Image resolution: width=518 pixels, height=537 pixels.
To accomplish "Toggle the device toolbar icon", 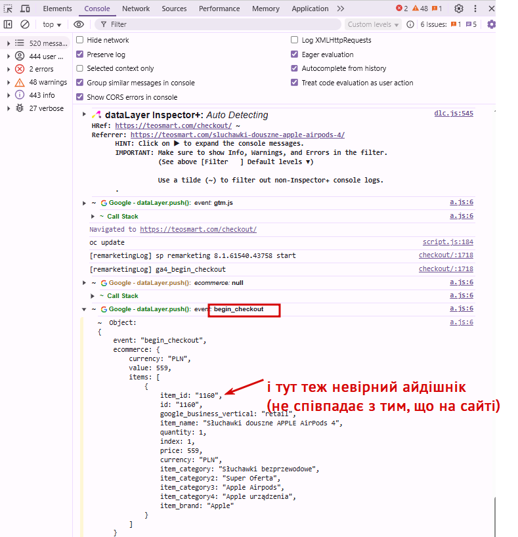I will click(25, 9).
